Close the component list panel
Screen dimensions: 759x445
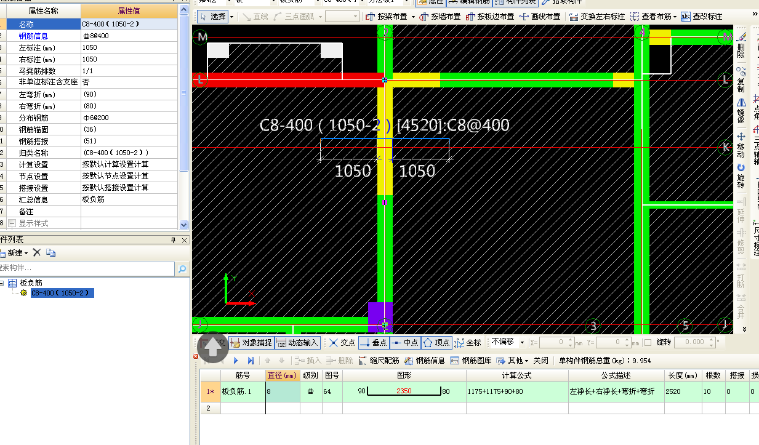point(185,240)
